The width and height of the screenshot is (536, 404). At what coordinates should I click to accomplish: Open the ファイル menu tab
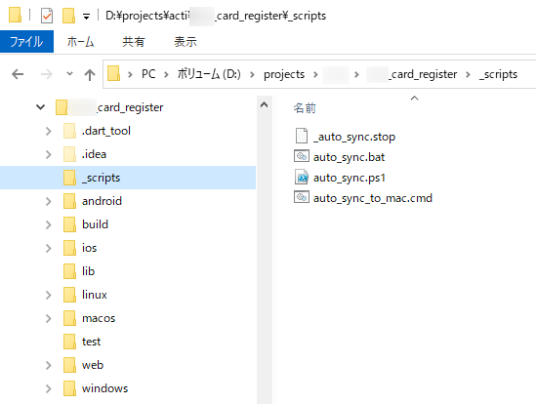point(26,42)
